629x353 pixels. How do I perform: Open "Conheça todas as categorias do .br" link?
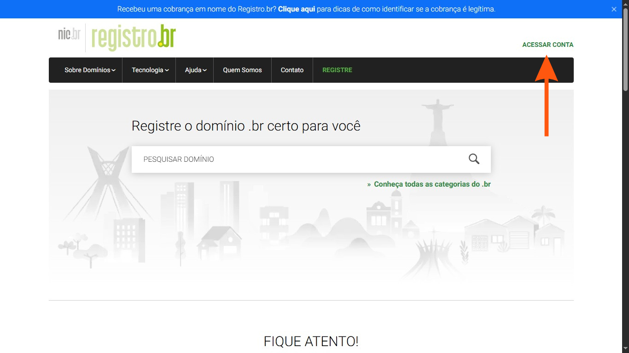coord(432,184)
